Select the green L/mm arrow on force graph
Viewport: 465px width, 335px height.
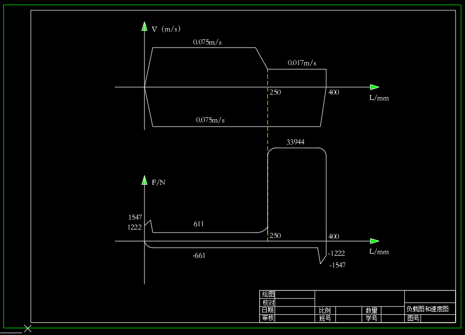point(375,241)
